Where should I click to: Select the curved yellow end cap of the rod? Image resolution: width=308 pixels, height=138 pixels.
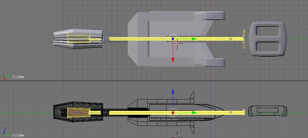click(244, 39)
